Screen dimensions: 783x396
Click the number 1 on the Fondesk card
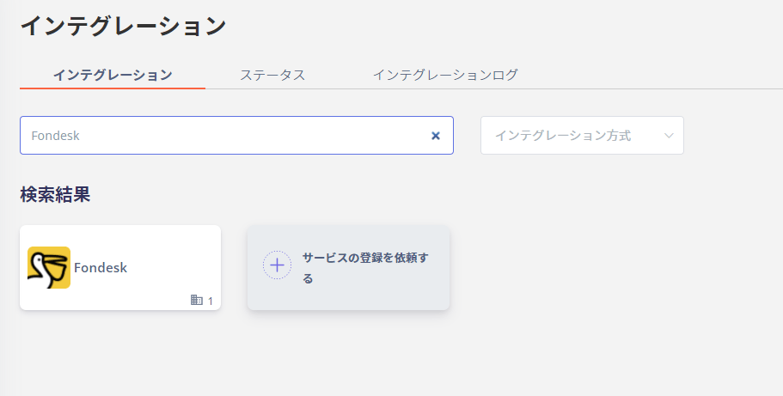coord(211,301)
